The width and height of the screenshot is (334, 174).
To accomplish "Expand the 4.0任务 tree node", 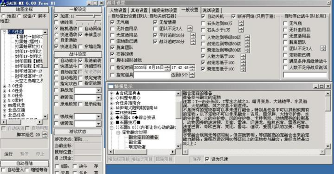I will pos(4,91).
